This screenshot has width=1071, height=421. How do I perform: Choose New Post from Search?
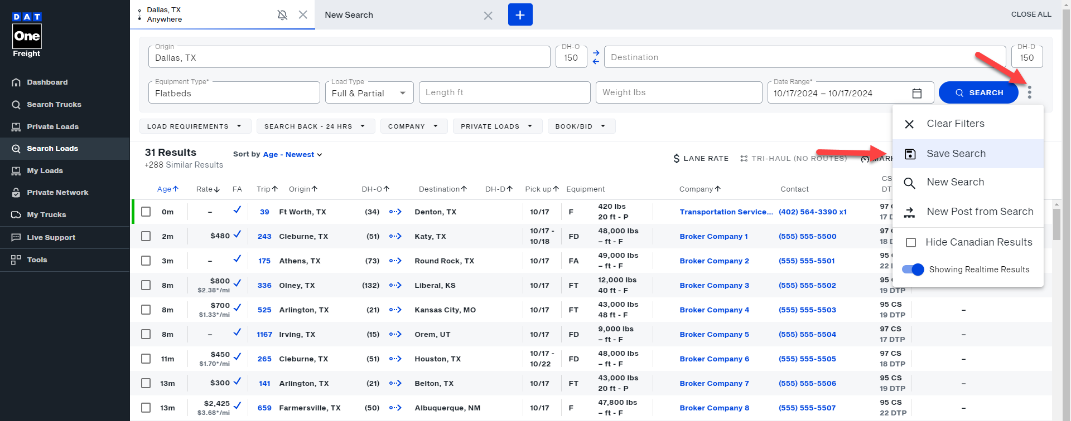(968, 212)
